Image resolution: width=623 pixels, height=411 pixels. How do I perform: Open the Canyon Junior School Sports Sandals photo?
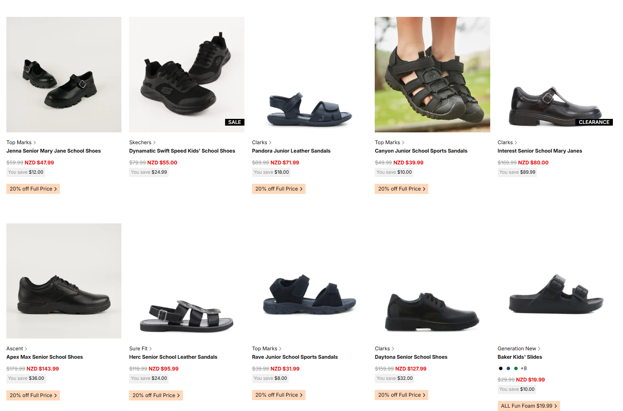(x=432, y=75)
